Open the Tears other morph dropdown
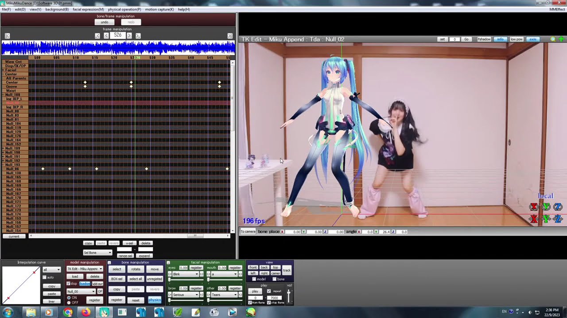Image resolution: width=567 pixels, height=318 pixels. pos(224,295)
